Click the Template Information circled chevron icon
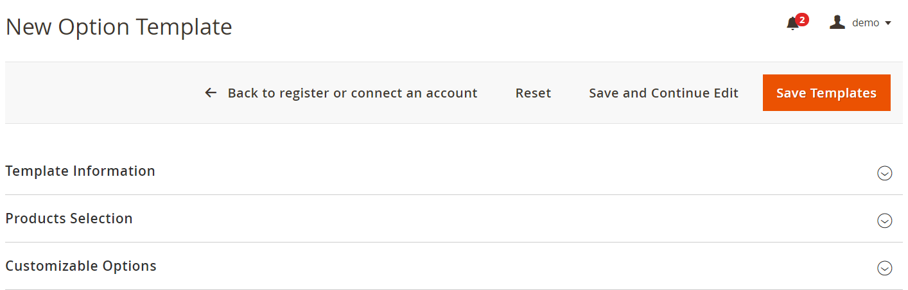The height and width of the screenshot is (290, 908). [884, 173]
